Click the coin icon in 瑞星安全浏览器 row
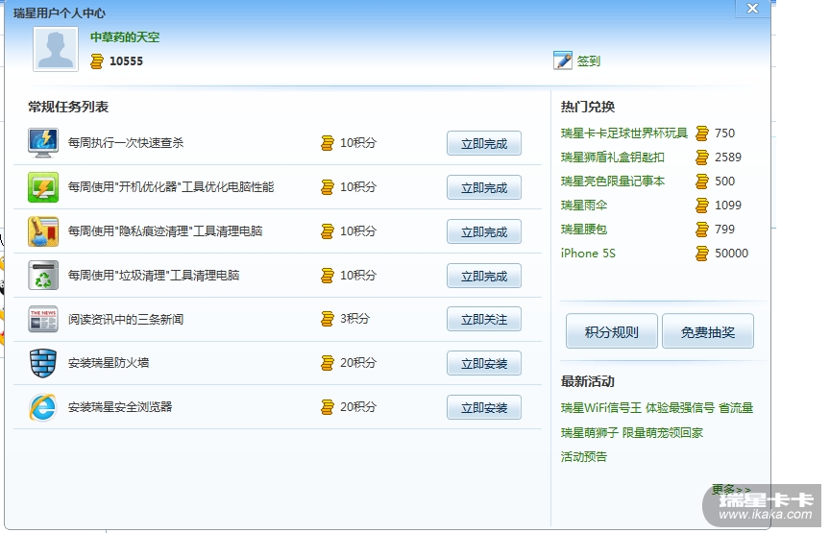This screenshot has width=830, height=533. tap(328, 407)
